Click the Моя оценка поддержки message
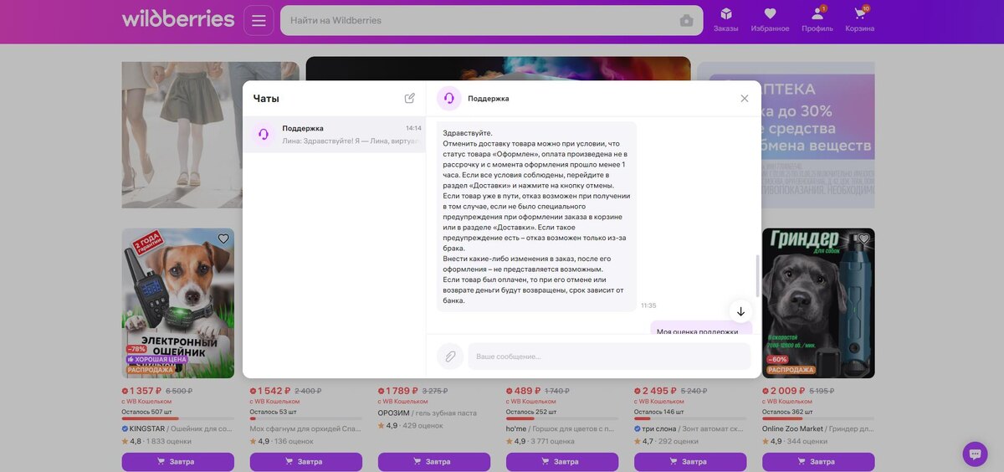This screenshot has height=472, width=1004. click(x=701, y=329)
